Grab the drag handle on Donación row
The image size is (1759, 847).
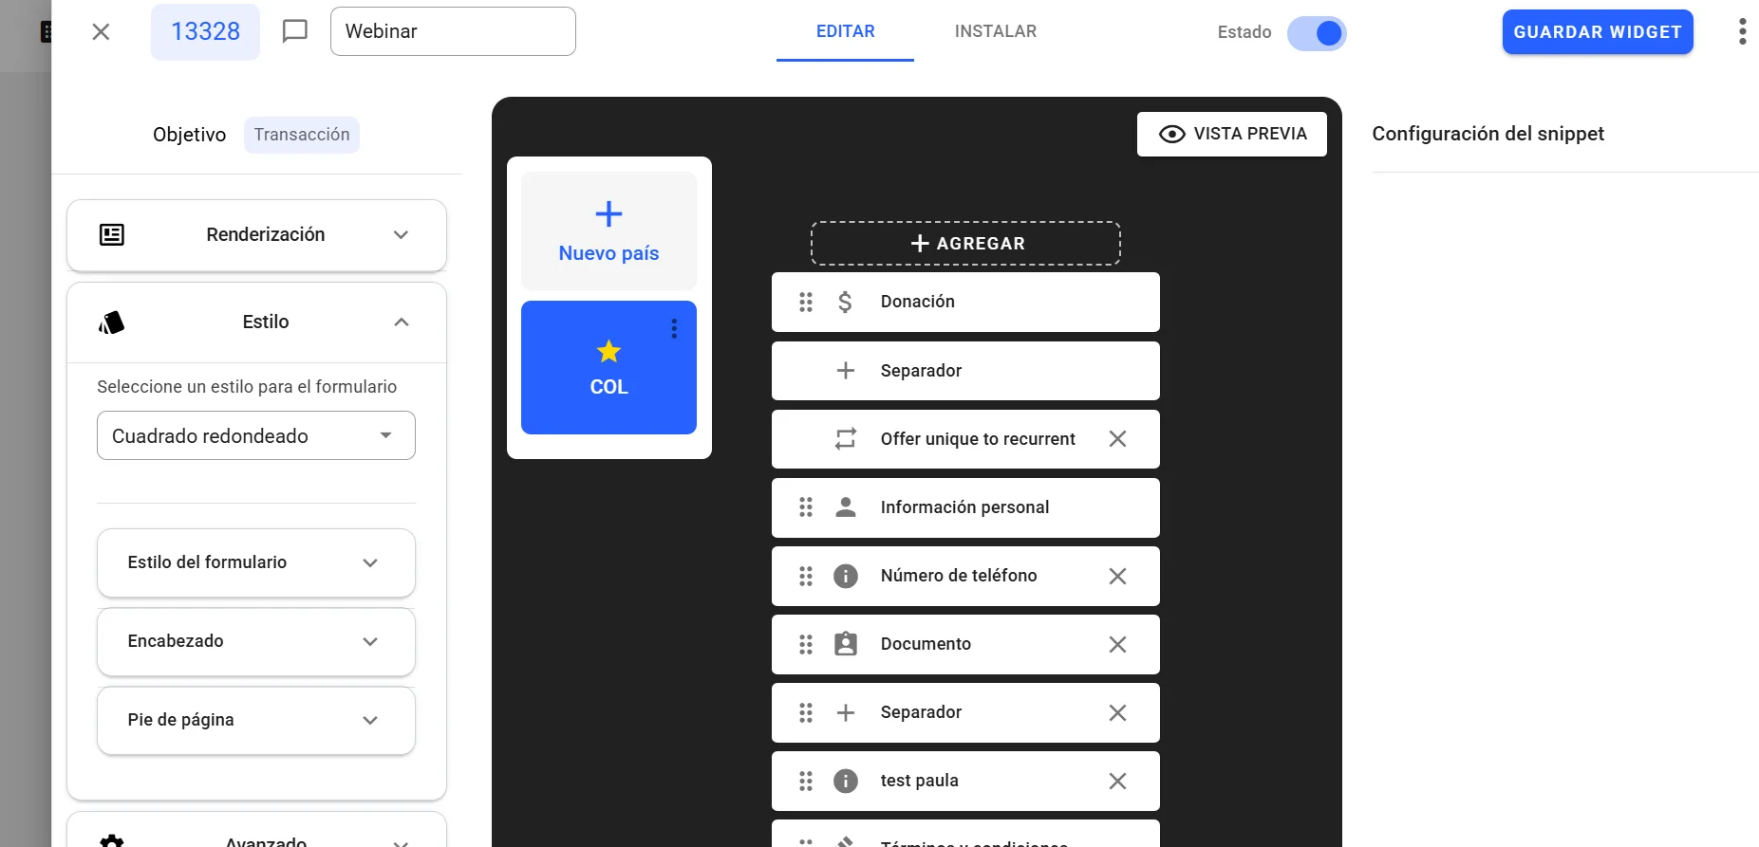806,302
